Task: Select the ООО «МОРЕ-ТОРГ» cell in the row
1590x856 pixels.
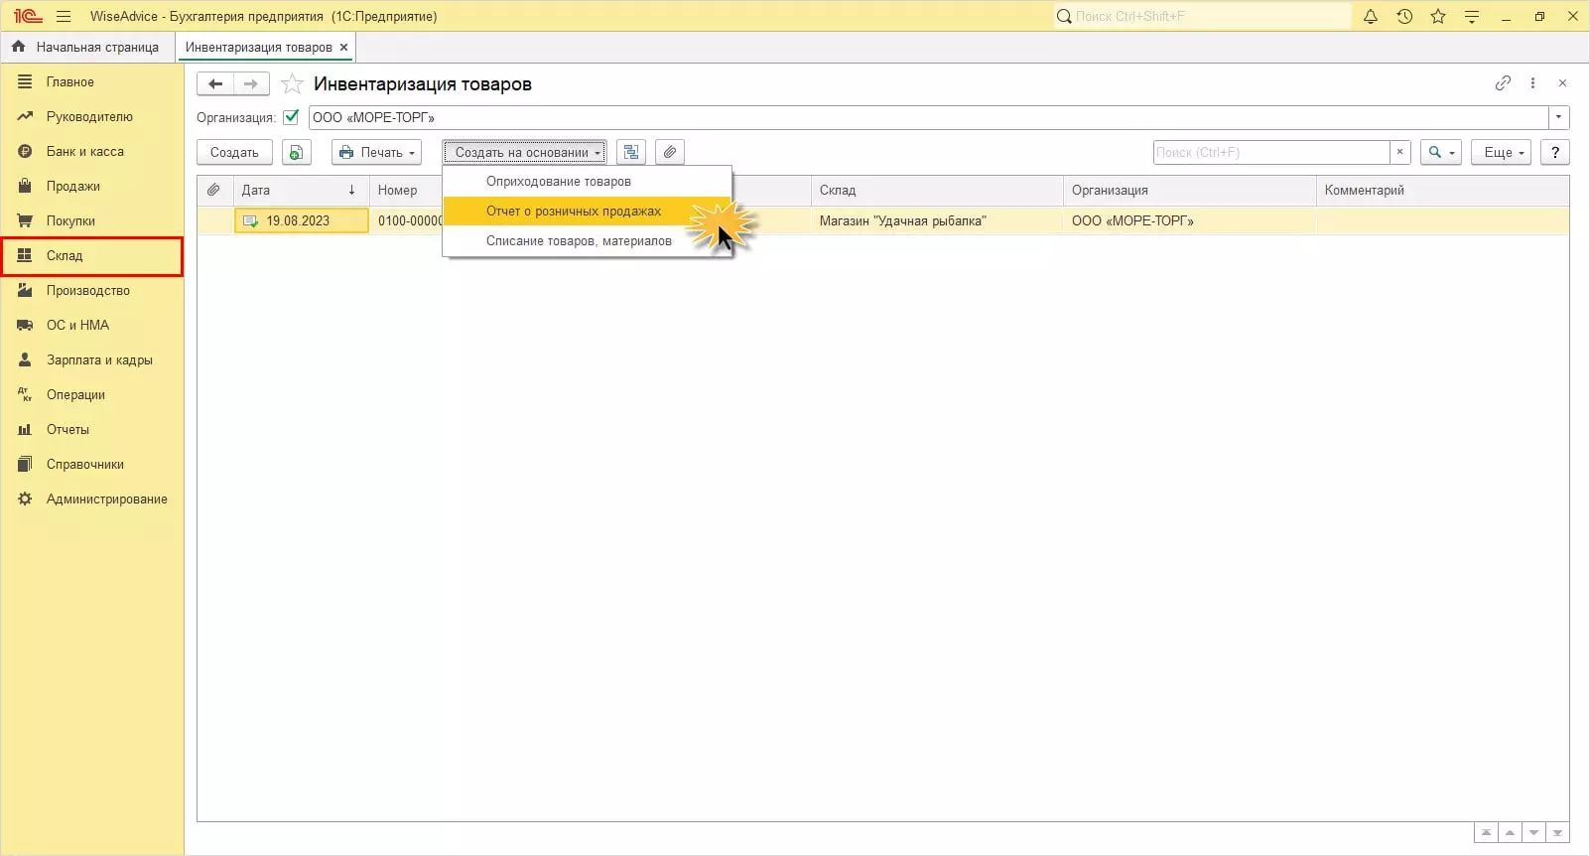Action: [x=1190, y=220]
